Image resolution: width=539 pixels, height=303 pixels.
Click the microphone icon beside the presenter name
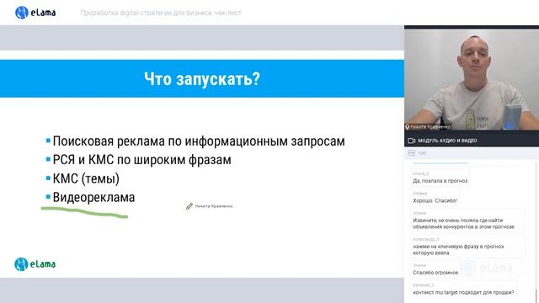[408, 127]
